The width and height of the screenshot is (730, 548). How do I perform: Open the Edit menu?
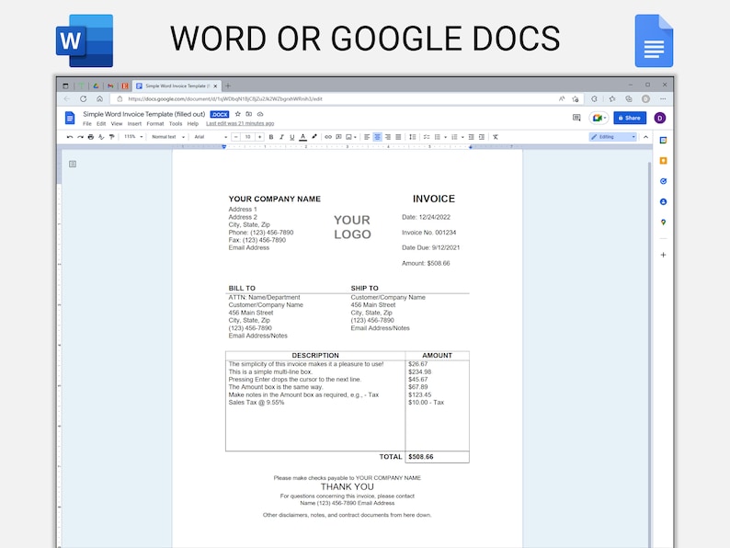click(101, 124)
